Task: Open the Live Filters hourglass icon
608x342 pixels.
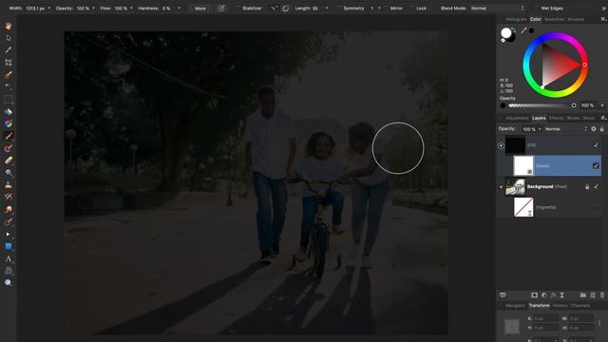Action: pos(561,295)
